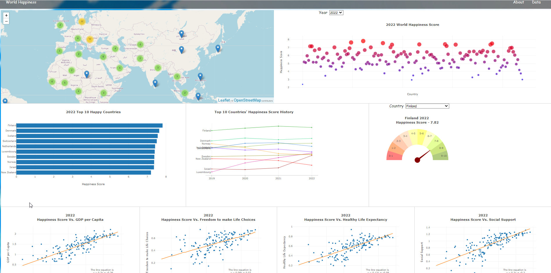The image size is (551, 273).
Task: Click the 3 cluster over Spain
Action: (x=60, y=51)
